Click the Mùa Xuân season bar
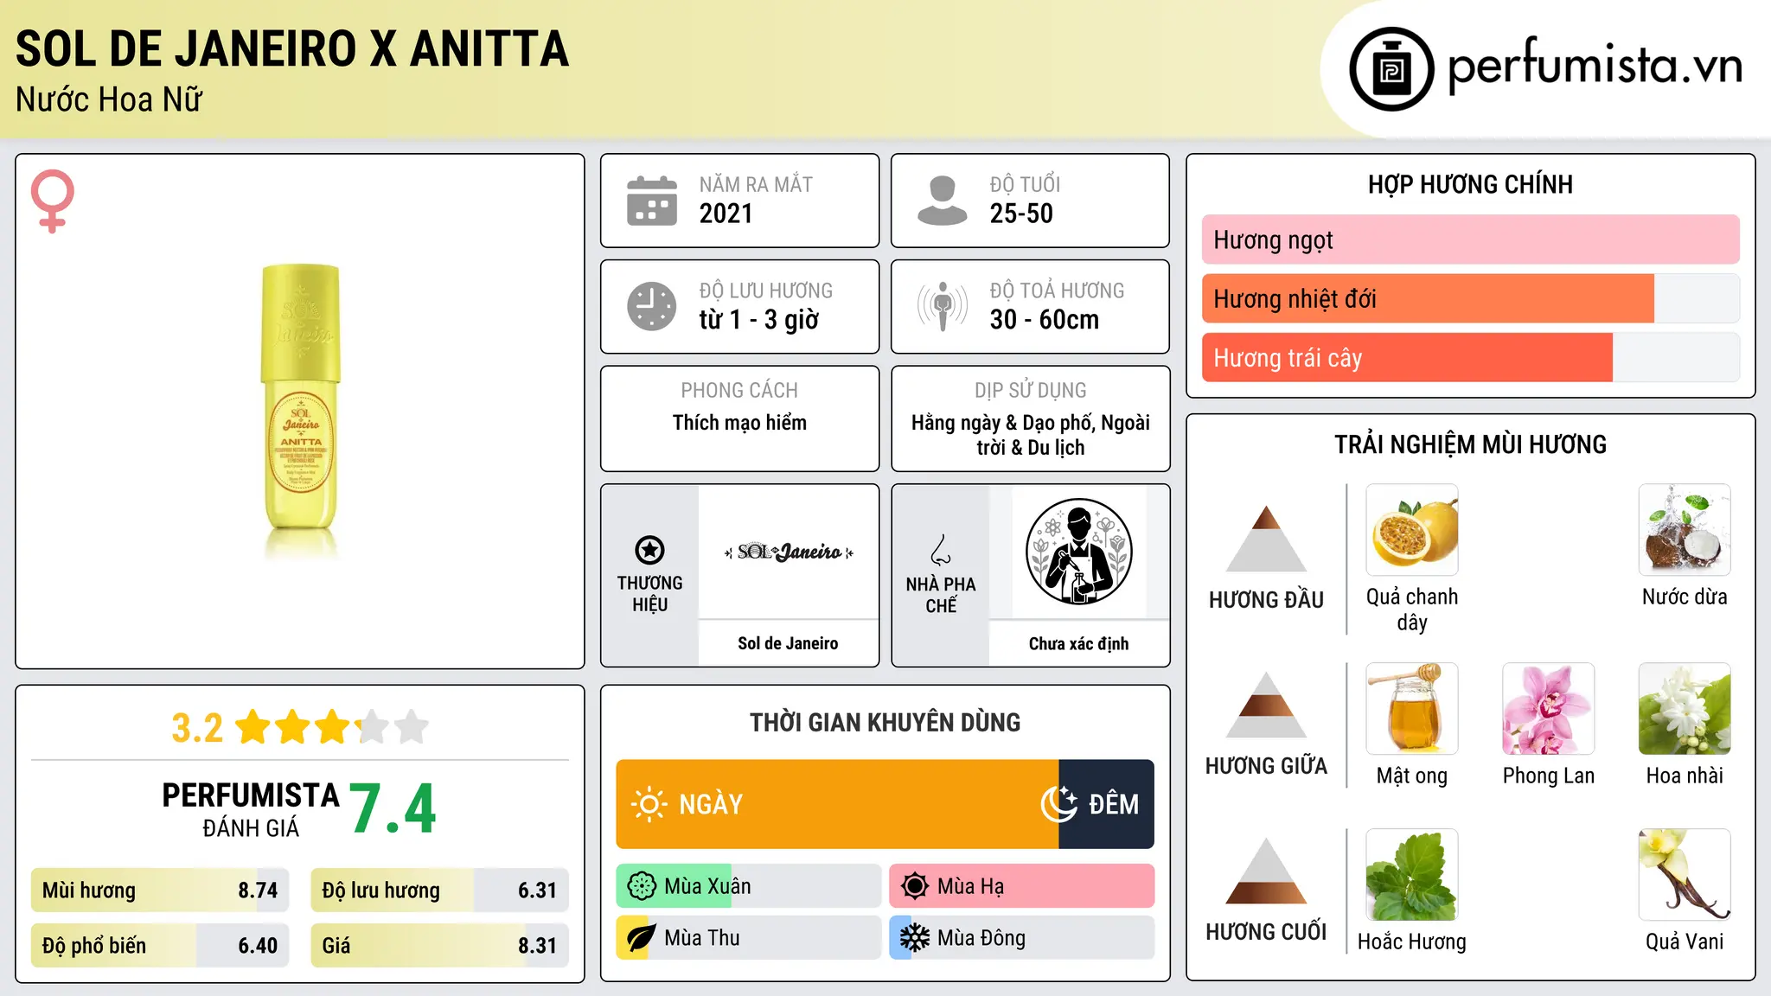 748,886
